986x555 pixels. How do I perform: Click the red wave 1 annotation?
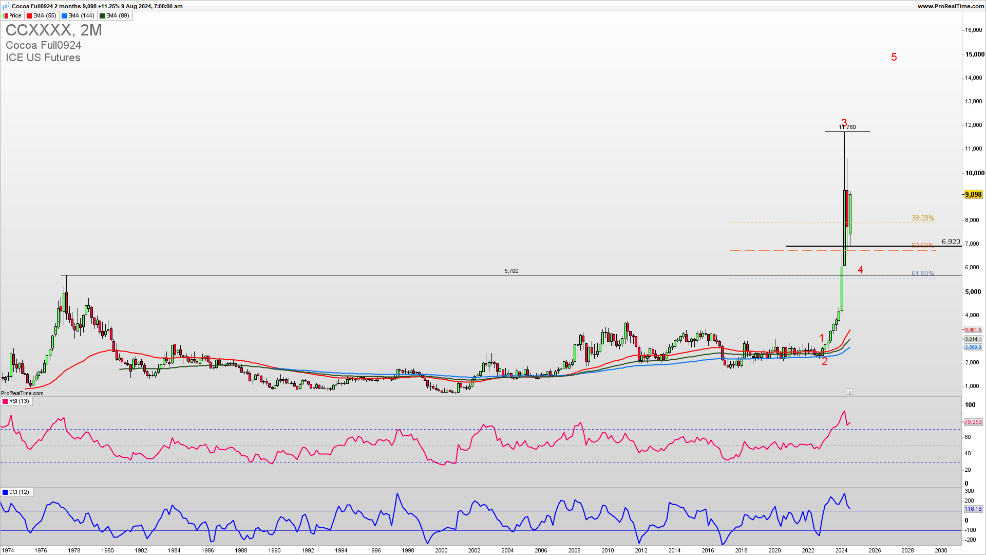point(822,338)
